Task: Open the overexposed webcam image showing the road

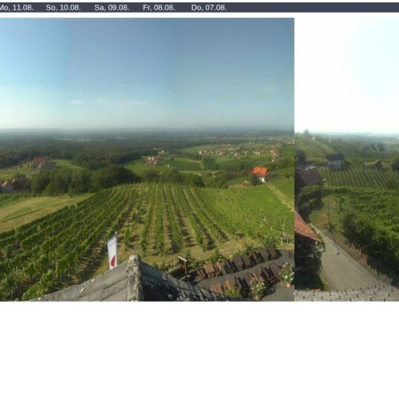Action: [347, 160]
